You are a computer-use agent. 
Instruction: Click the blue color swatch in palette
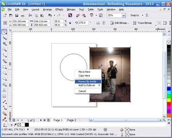pos(169,89)
